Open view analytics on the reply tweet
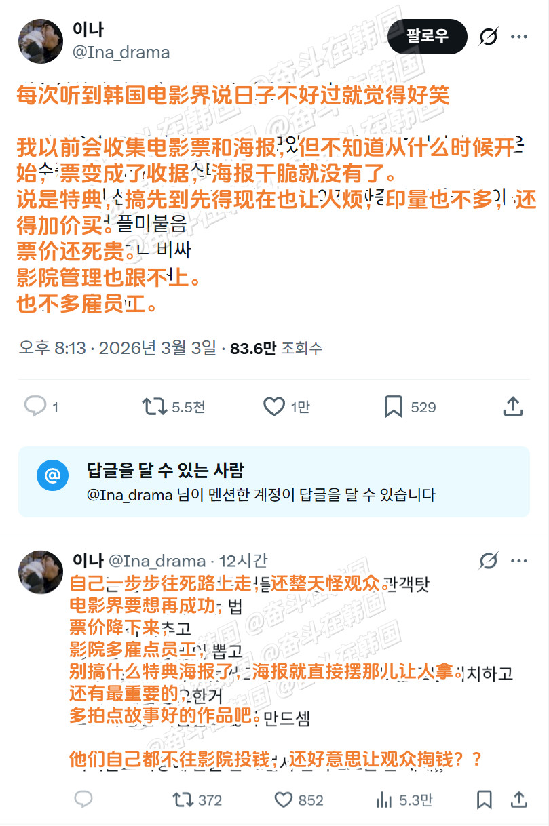 coord(384,800)
